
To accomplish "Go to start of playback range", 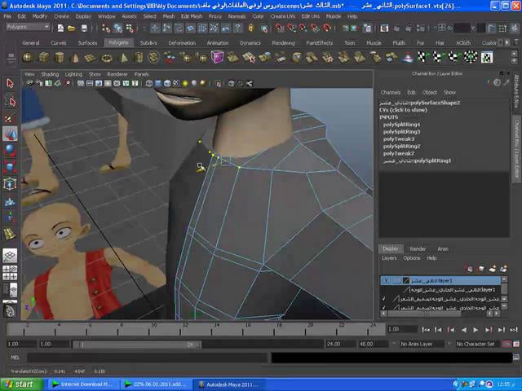I will [x=426, y=330].
